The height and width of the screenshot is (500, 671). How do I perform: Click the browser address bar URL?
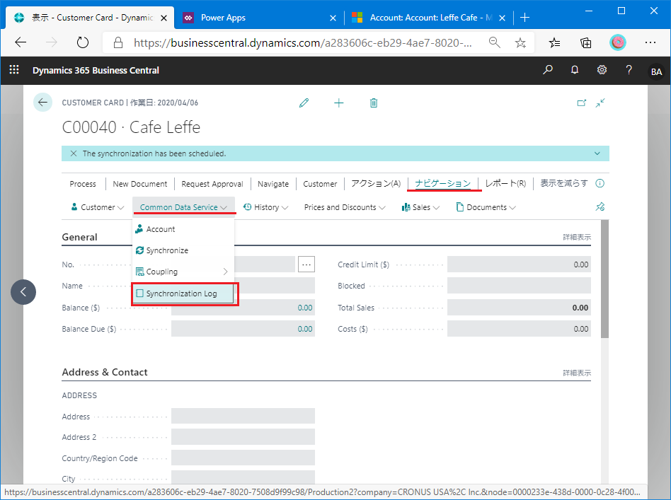point(302,42)
